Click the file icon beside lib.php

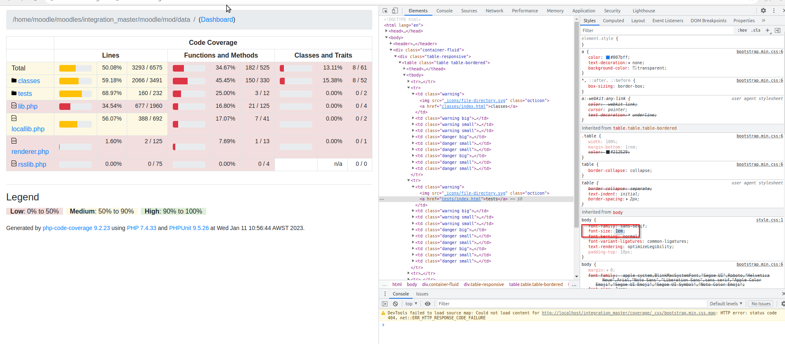click(x=14, y=105)
